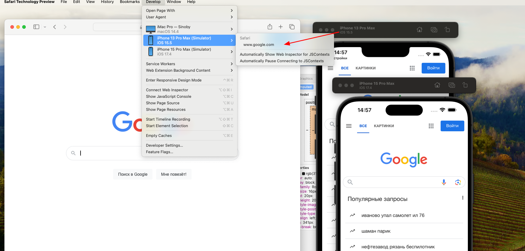Tap the microphone voice search icon
This screenshot has height=251, width=525.
444,182
